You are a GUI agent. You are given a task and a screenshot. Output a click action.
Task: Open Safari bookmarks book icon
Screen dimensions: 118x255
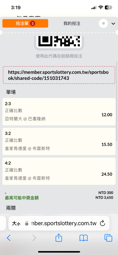84,238
